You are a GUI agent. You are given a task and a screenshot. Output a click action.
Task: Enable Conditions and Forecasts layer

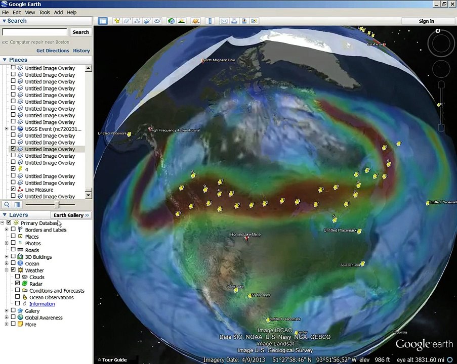[x=18, y=290]
